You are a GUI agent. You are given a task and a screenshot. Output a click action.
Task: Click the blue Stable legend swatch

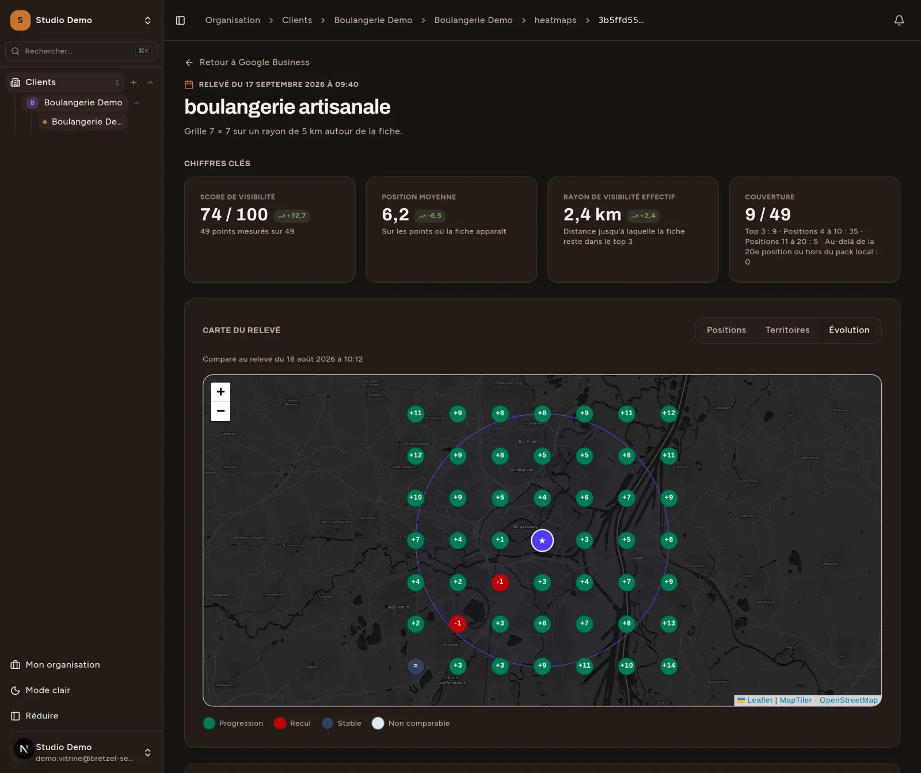[x=328, y=724]
